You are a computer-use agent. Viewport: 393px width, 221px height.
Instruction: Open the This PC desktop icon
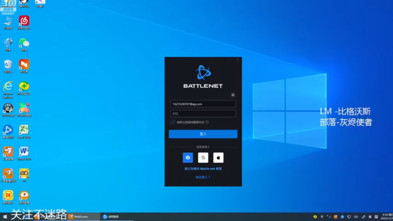8,23
